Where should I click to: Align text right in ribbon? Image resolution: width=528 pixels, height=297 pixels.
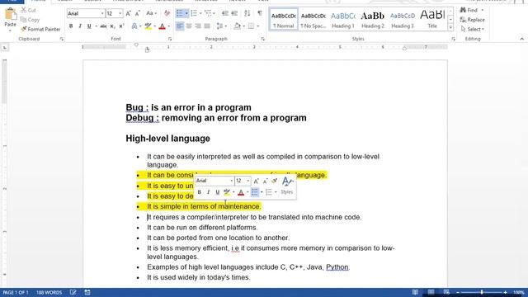198,26
